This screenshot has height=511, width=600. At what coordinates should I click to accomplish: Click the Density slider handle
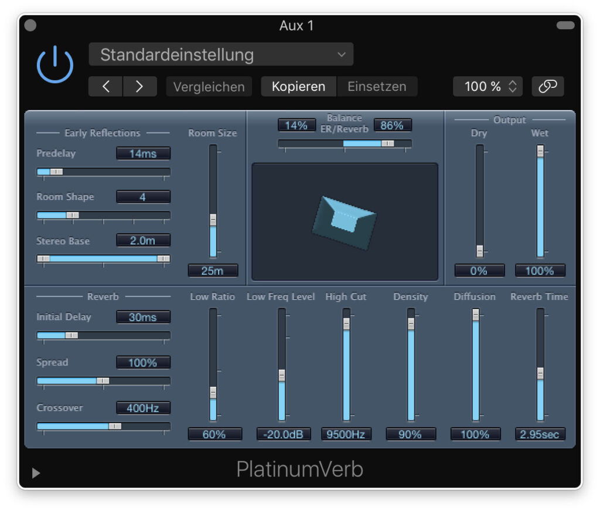(x=411, y=324)
